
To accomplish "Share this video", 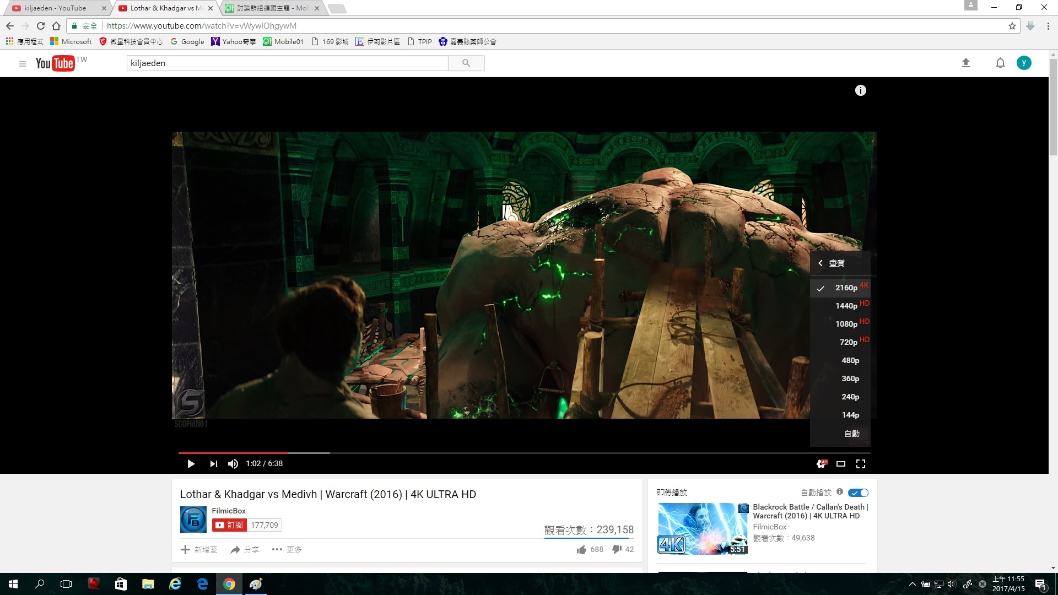I will pos(245,549).
